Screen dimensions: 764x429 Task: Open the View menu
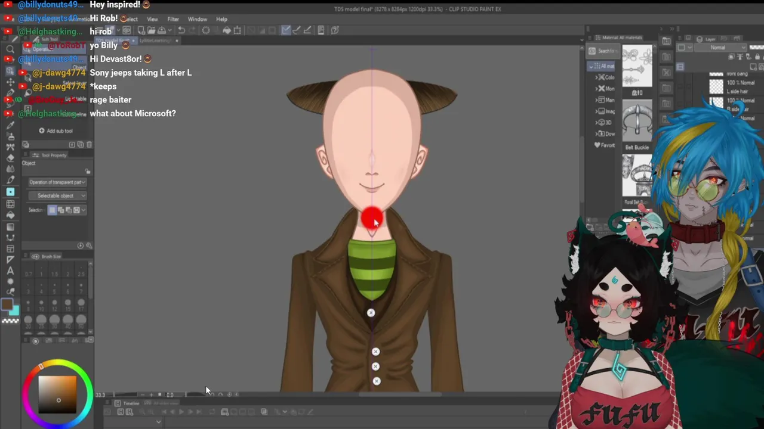pyautogui.click(x=152, y=19)
